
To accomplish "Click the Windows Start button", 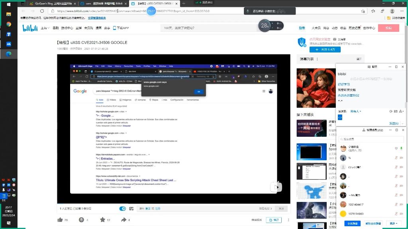I will (x=9, y=4).
